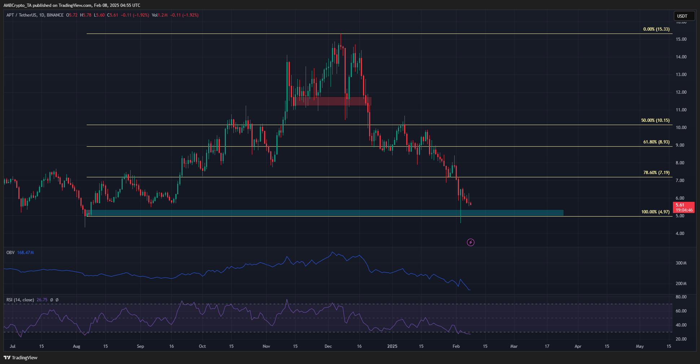Select the 61.80% (8.93) Fibonacci level label
This screenshot has width=700, height=364.
click(x=656, y=142)
